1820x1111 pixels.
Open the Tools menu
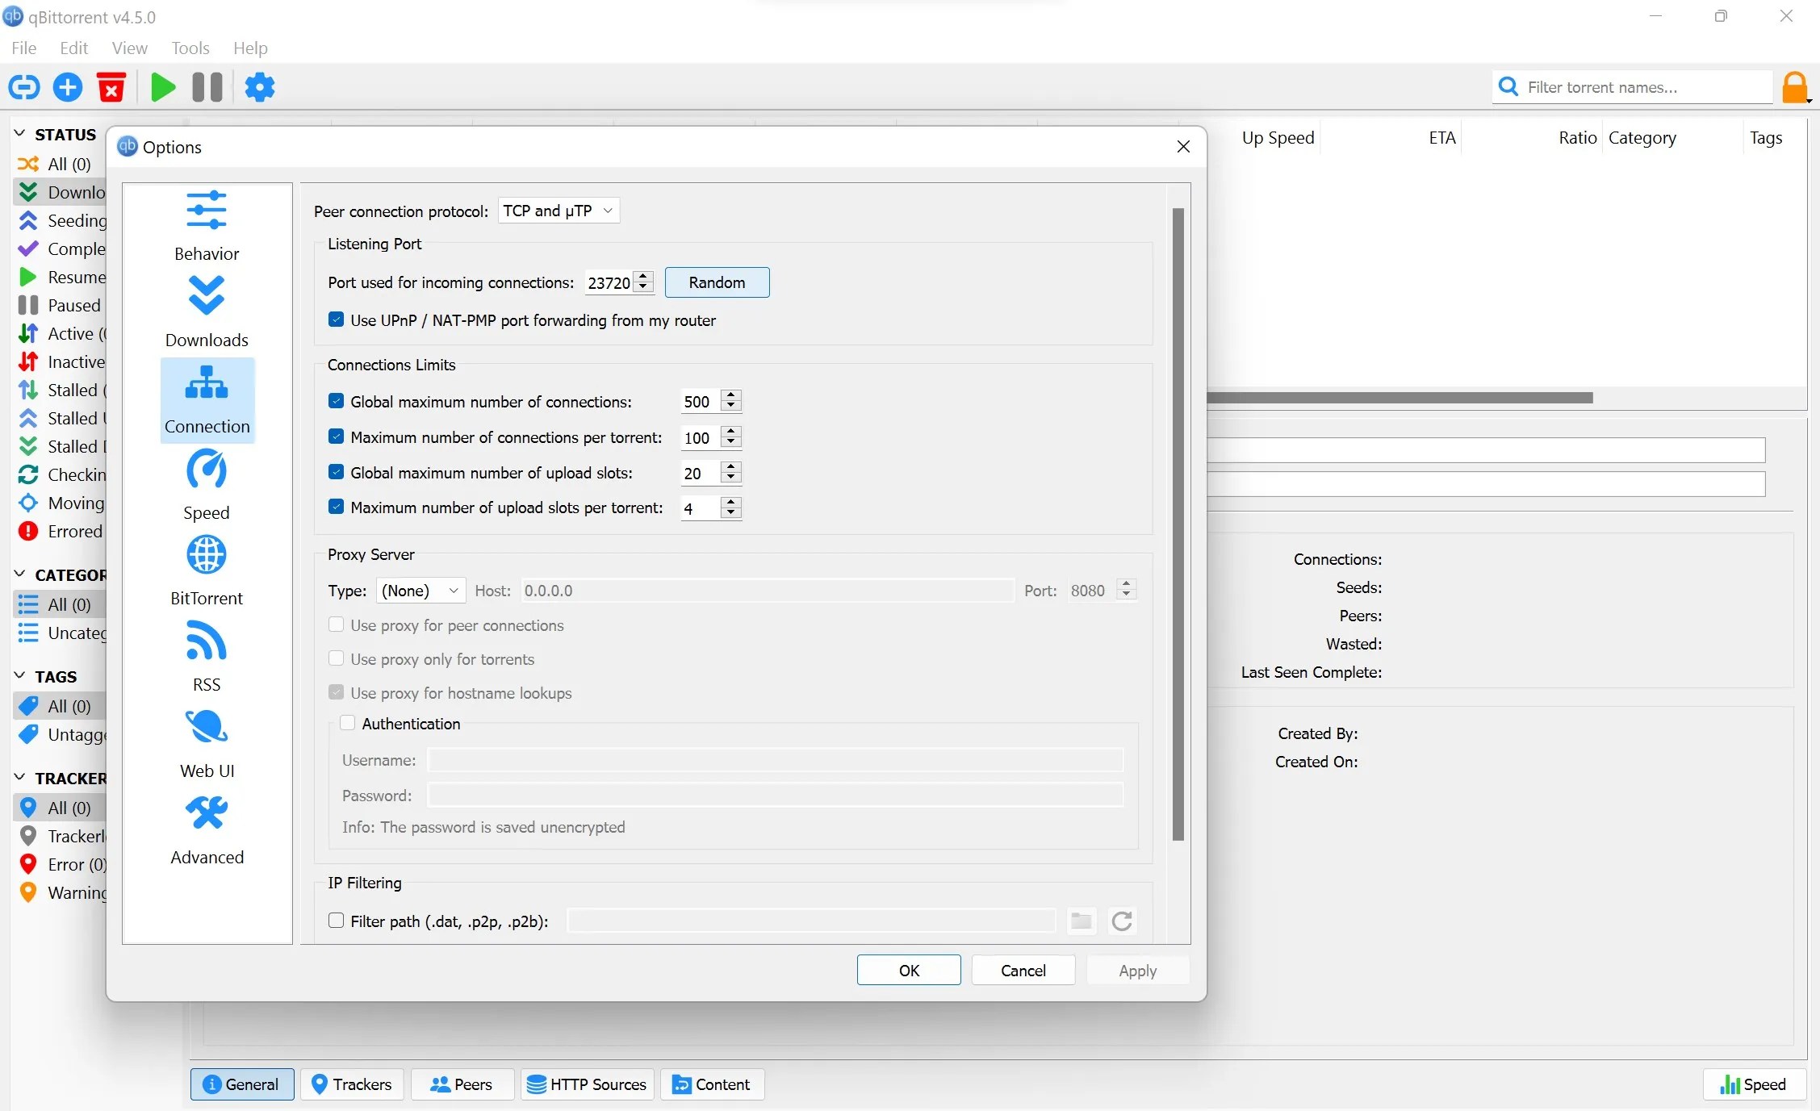(190, 48)
